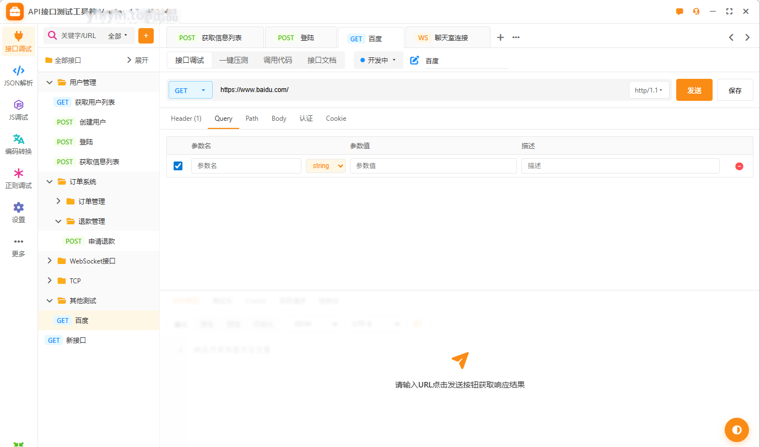Click the request URL input field

(421, 90)
